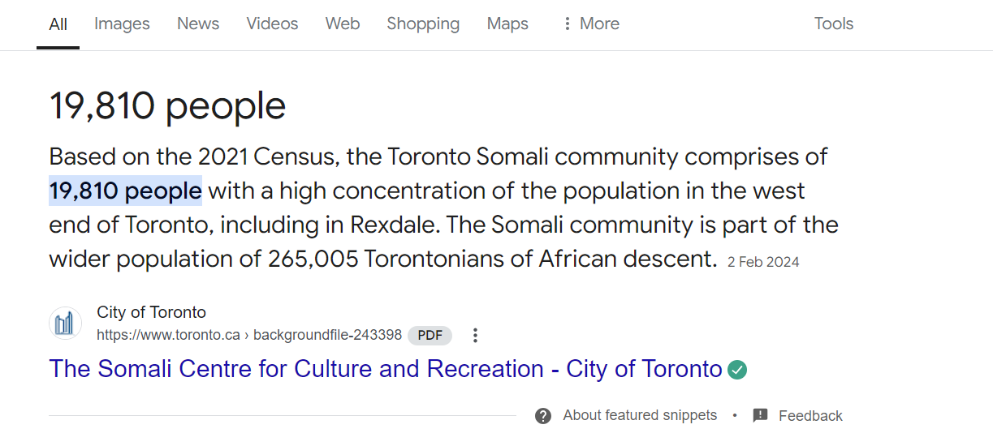This screenshot has height=446, width=993.
Task: Open the Maps tab
Action: point(507,24)
